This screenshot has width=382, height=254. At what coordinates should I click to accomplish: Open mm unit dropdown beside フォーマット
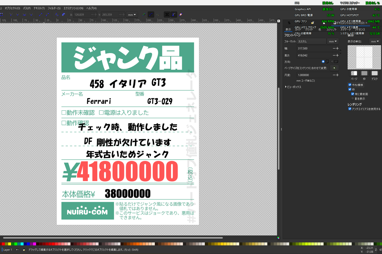(333, 41)
